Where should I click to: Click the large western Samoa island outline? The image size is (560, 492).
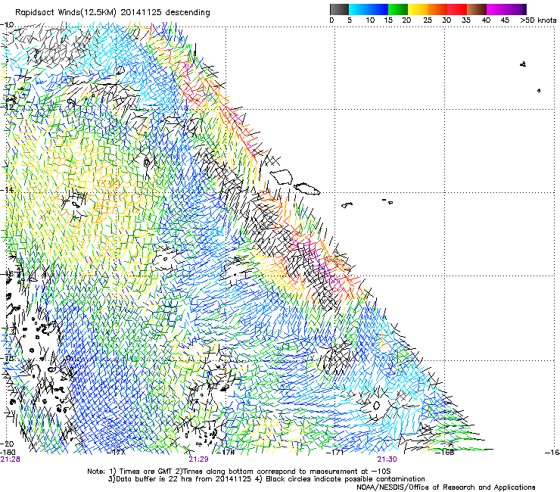(x=282, y=177)
